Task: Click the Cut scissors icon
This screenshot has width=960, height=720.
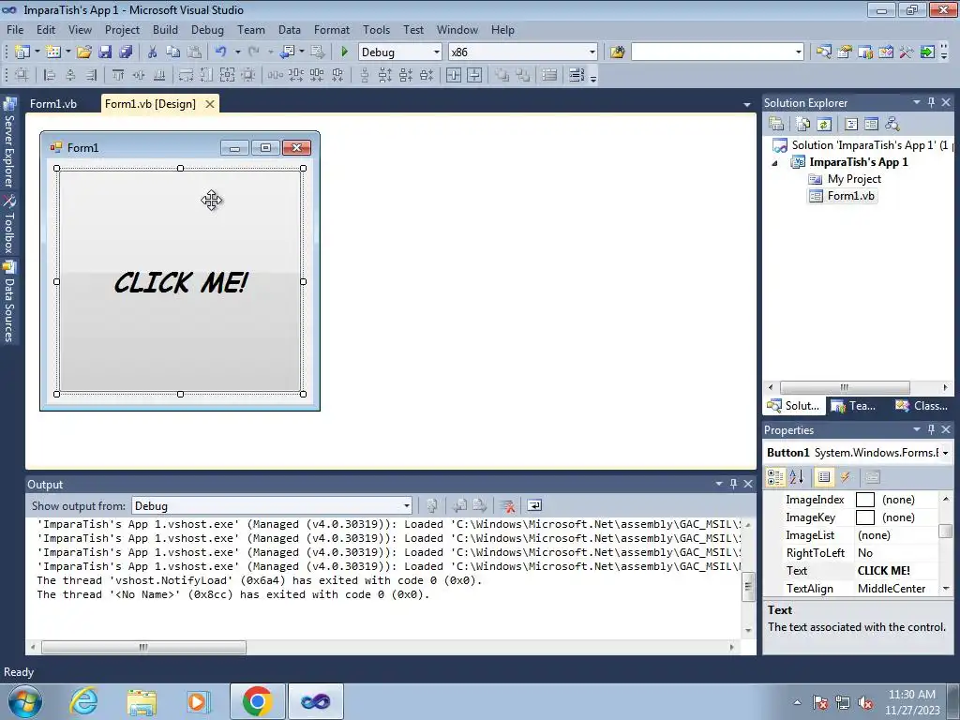Action: 153,52
